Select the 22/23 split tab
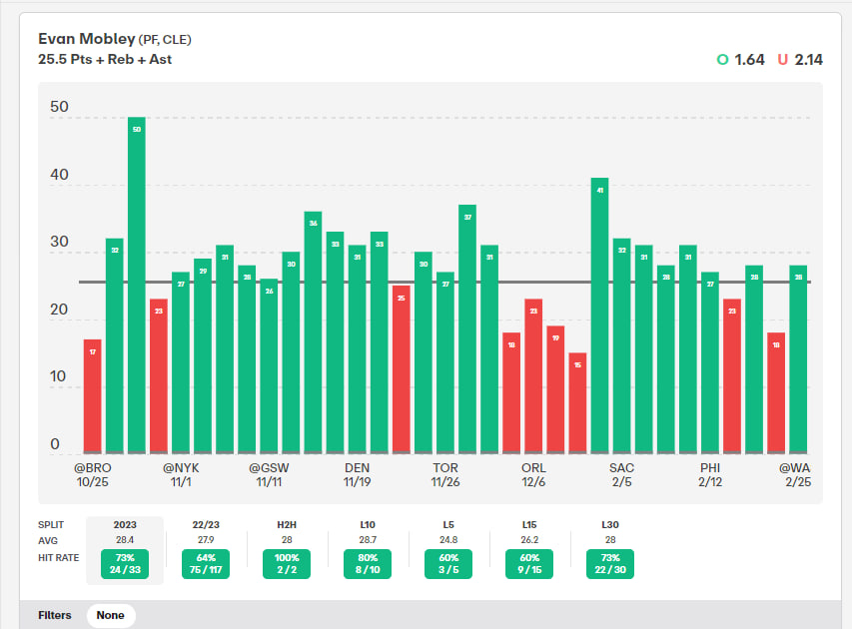 click(x=206, y=525)
